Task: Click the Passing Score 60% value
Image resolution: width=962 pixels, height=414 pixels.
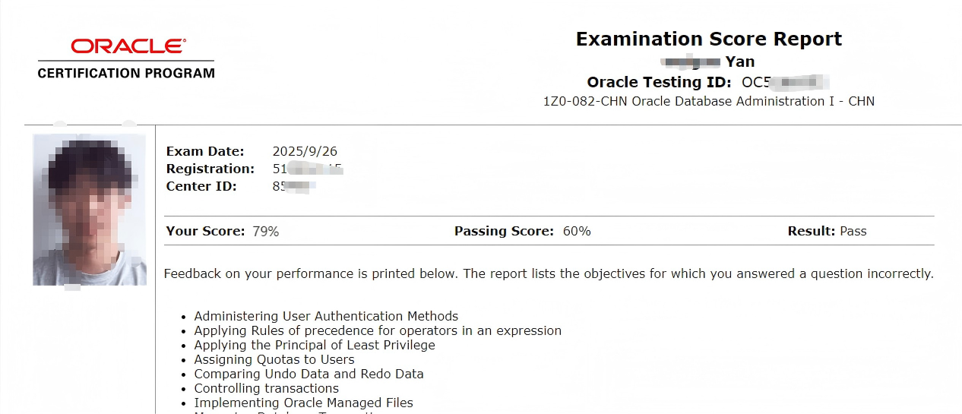Action: [576, 231]
